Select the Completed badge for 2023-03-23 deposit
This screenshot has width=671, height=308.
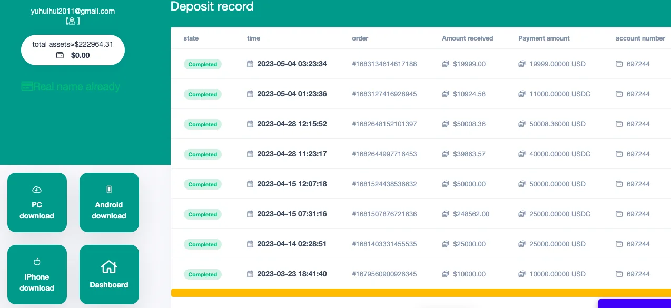(203, 274)
